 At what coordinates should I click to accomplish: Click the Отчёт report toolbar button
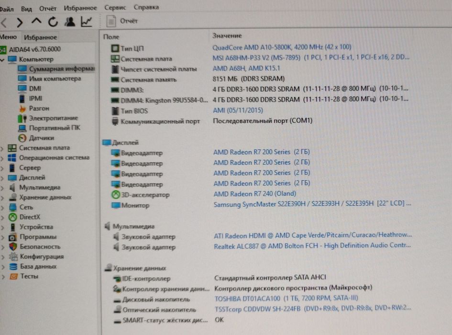[x=122, y=21]
